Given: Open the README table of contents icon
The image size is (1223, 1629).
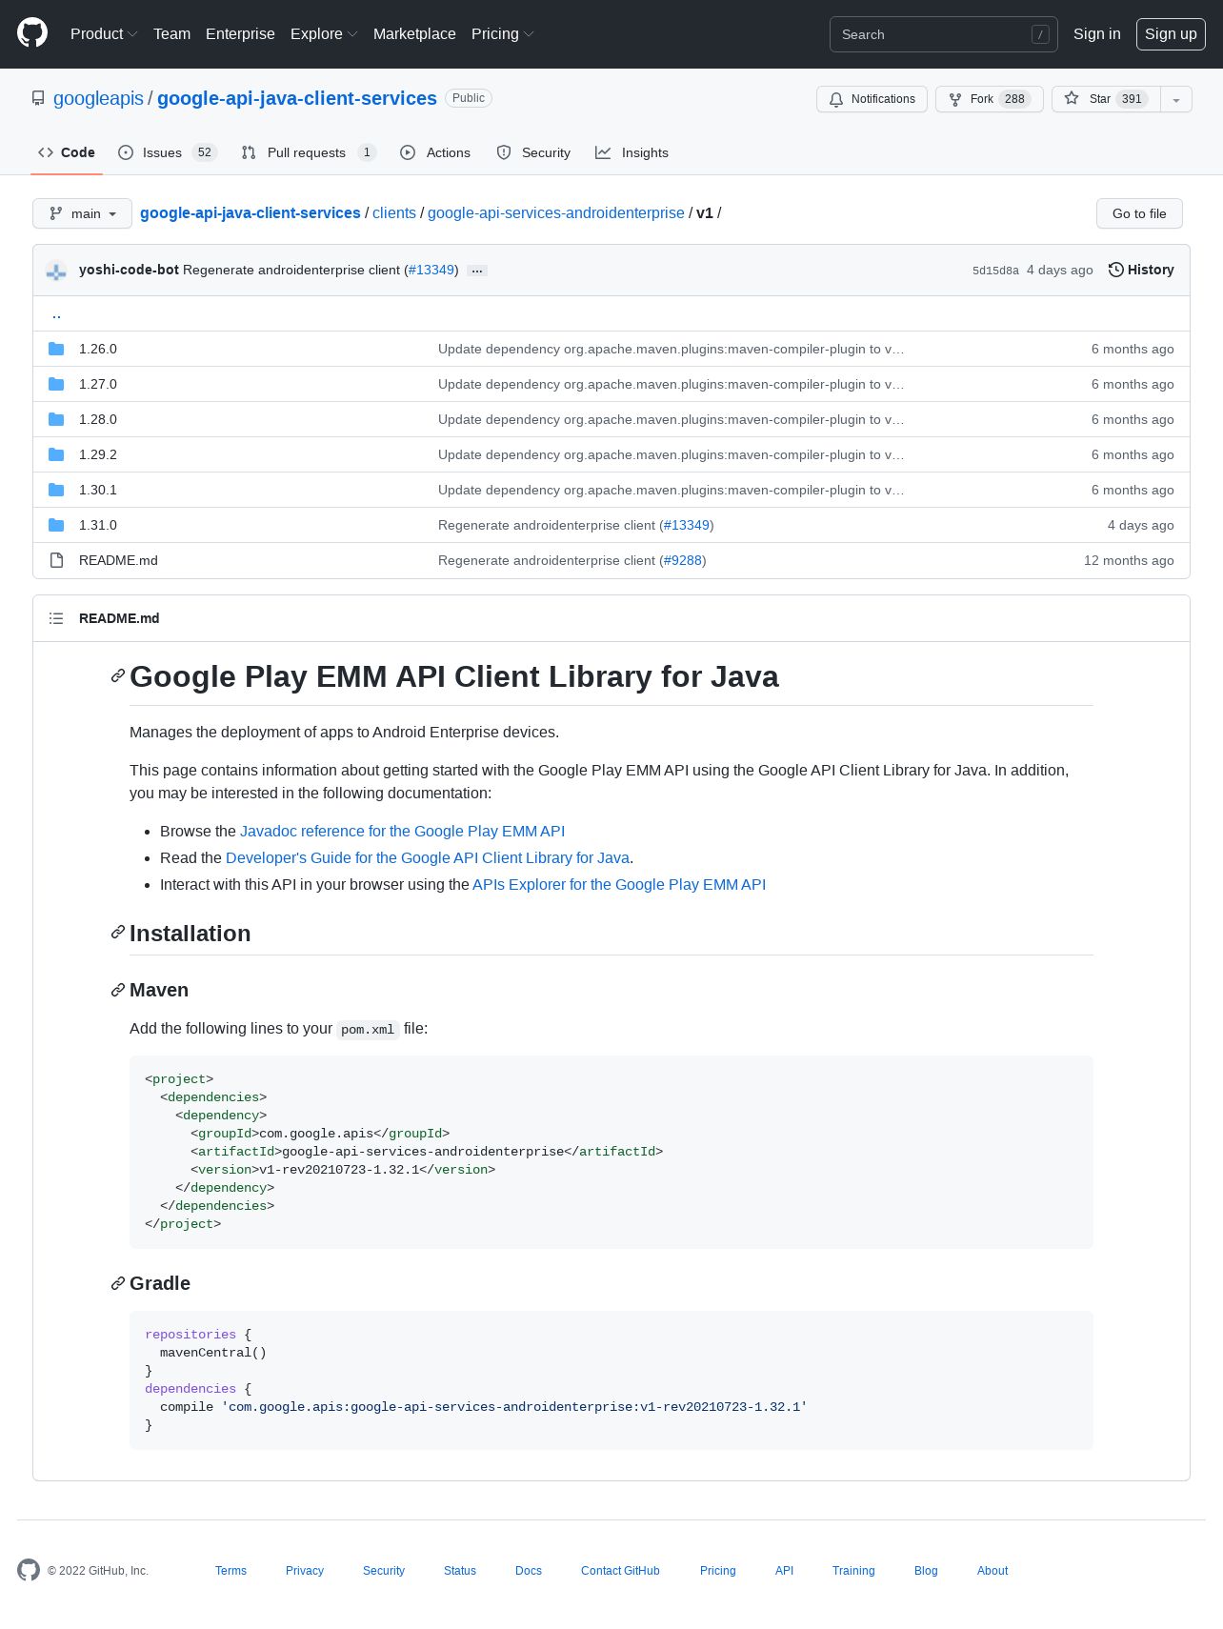Looking at the screenshot, I should coord(56,618).
